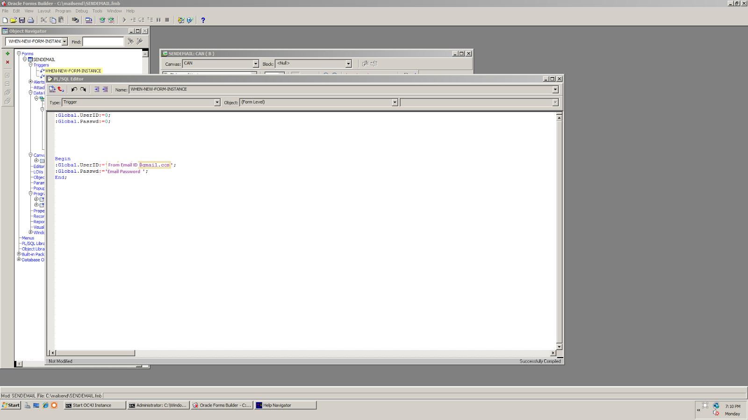The height and width of the screenshot is (420, 748).
Task: Open the Program menu
Action: (x=63, y=11)
